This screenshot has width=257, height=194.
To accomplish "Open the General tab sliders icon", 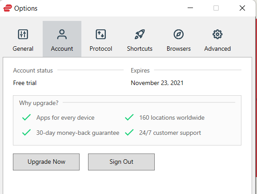I will [x=23, y=34].
